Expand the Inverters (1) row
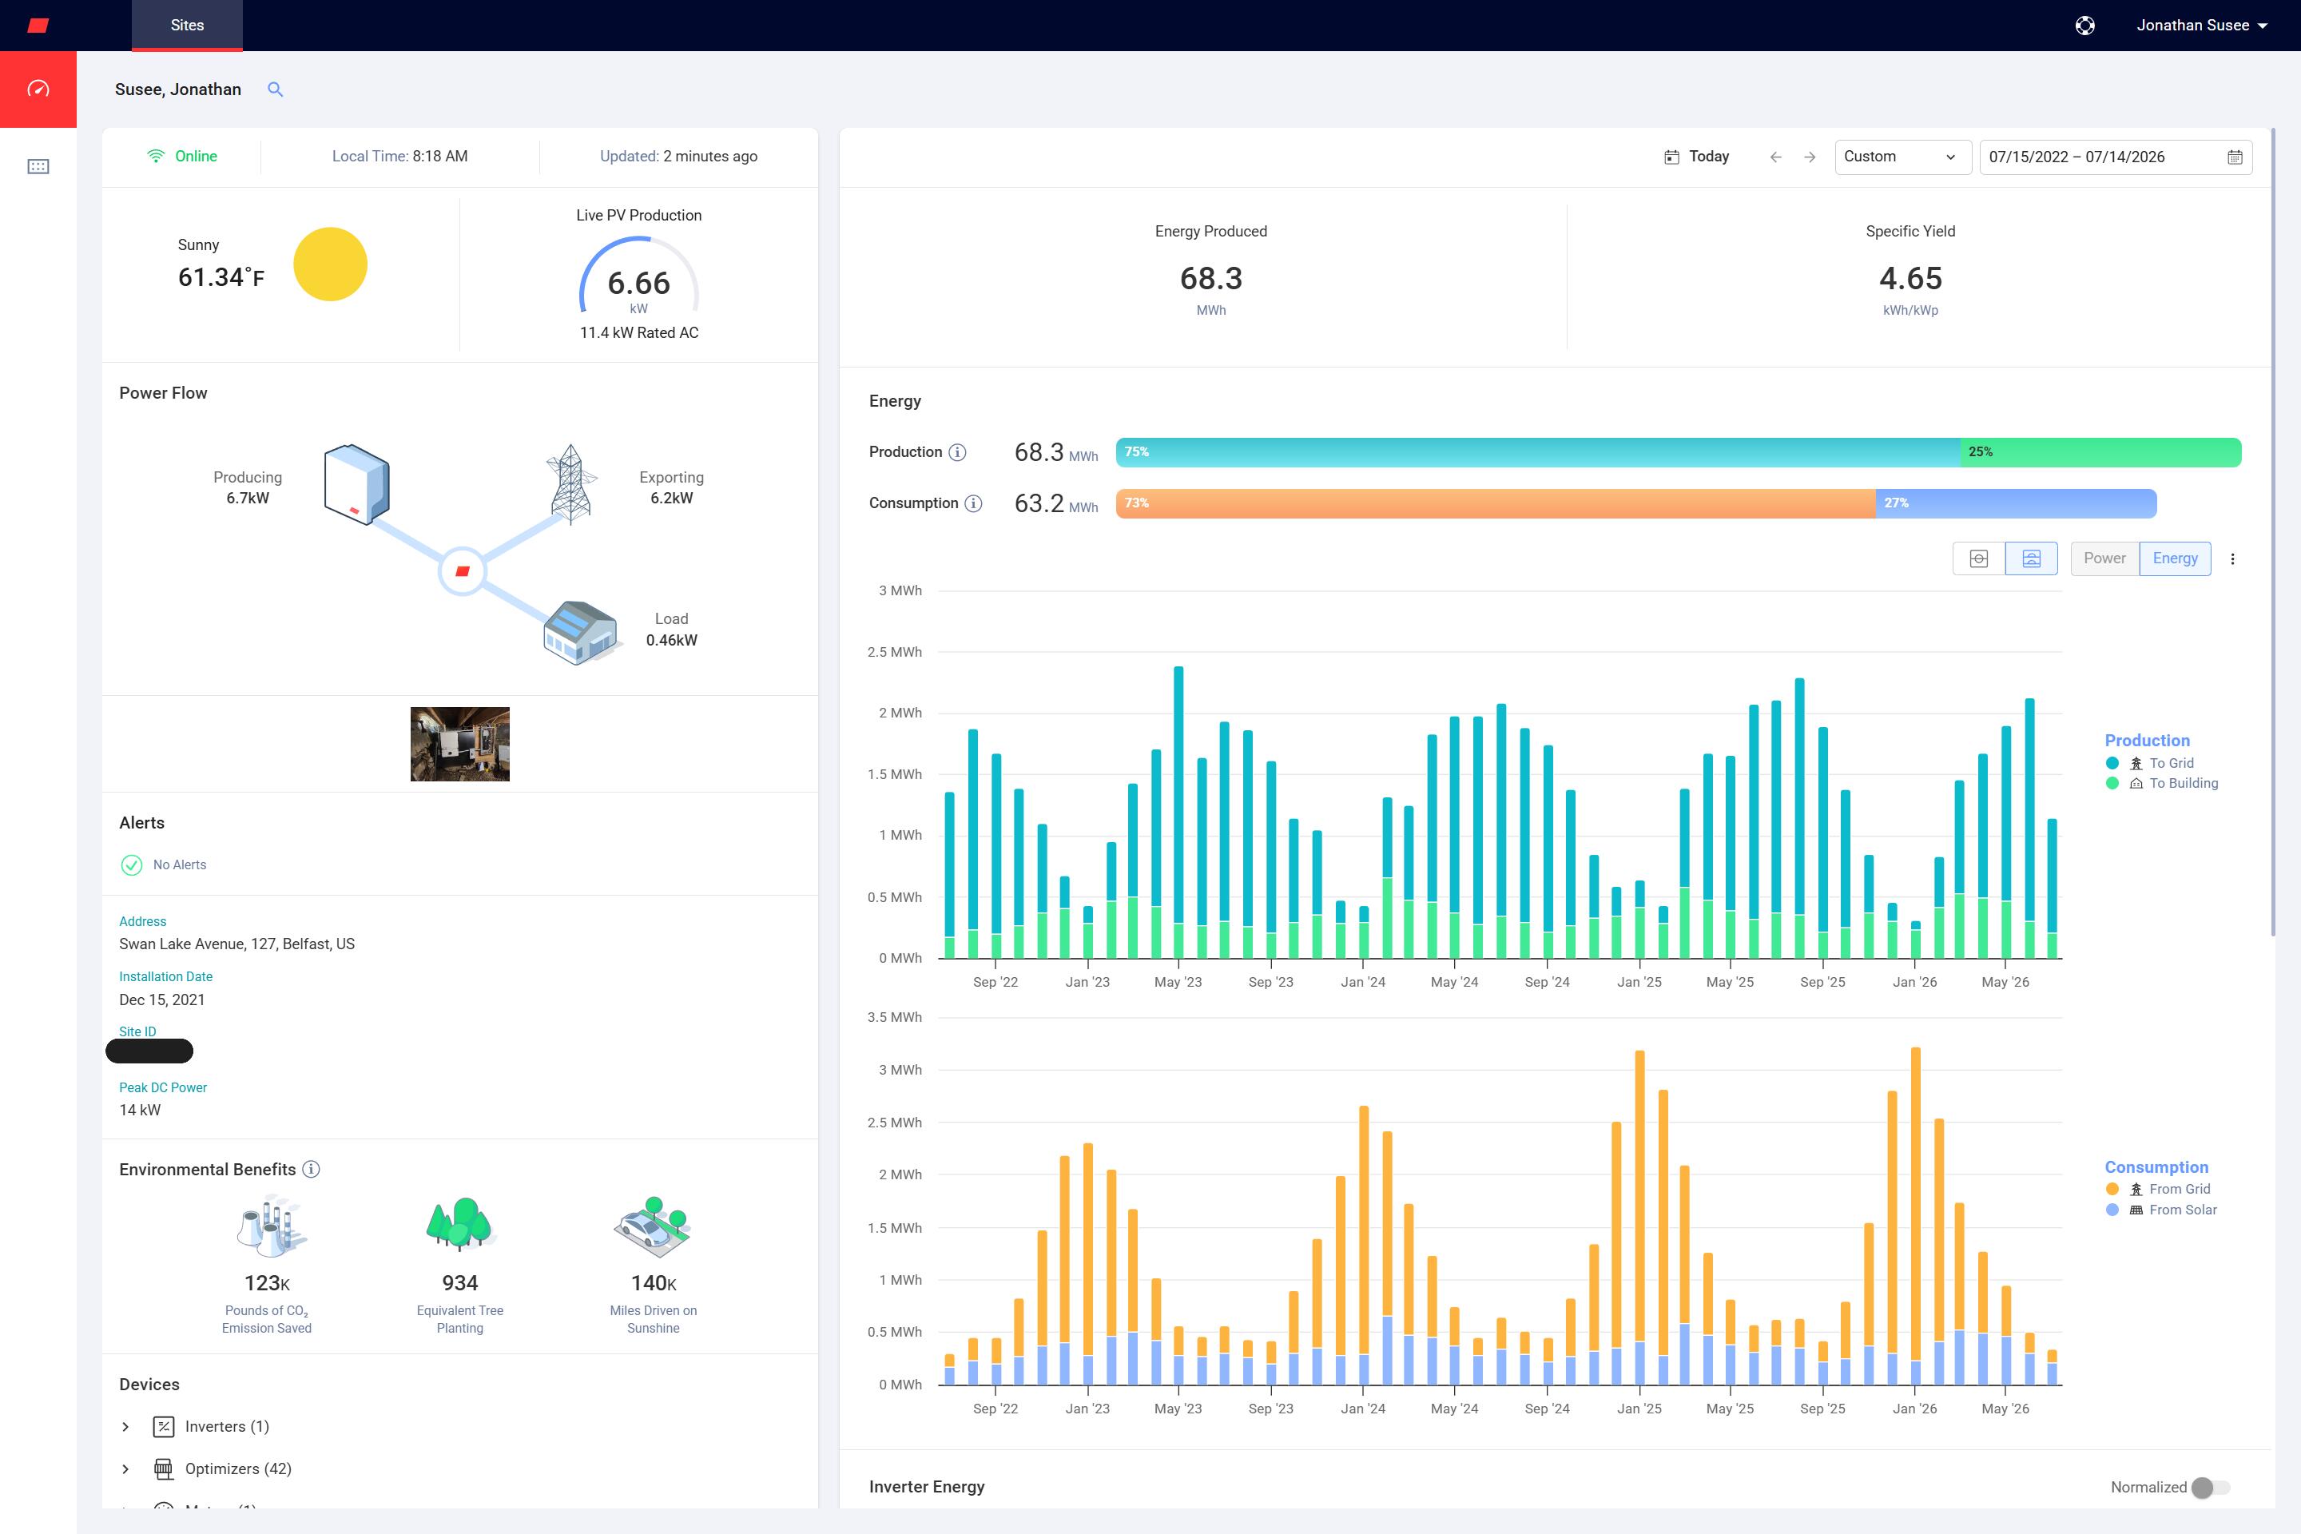 coord(125,1426)
